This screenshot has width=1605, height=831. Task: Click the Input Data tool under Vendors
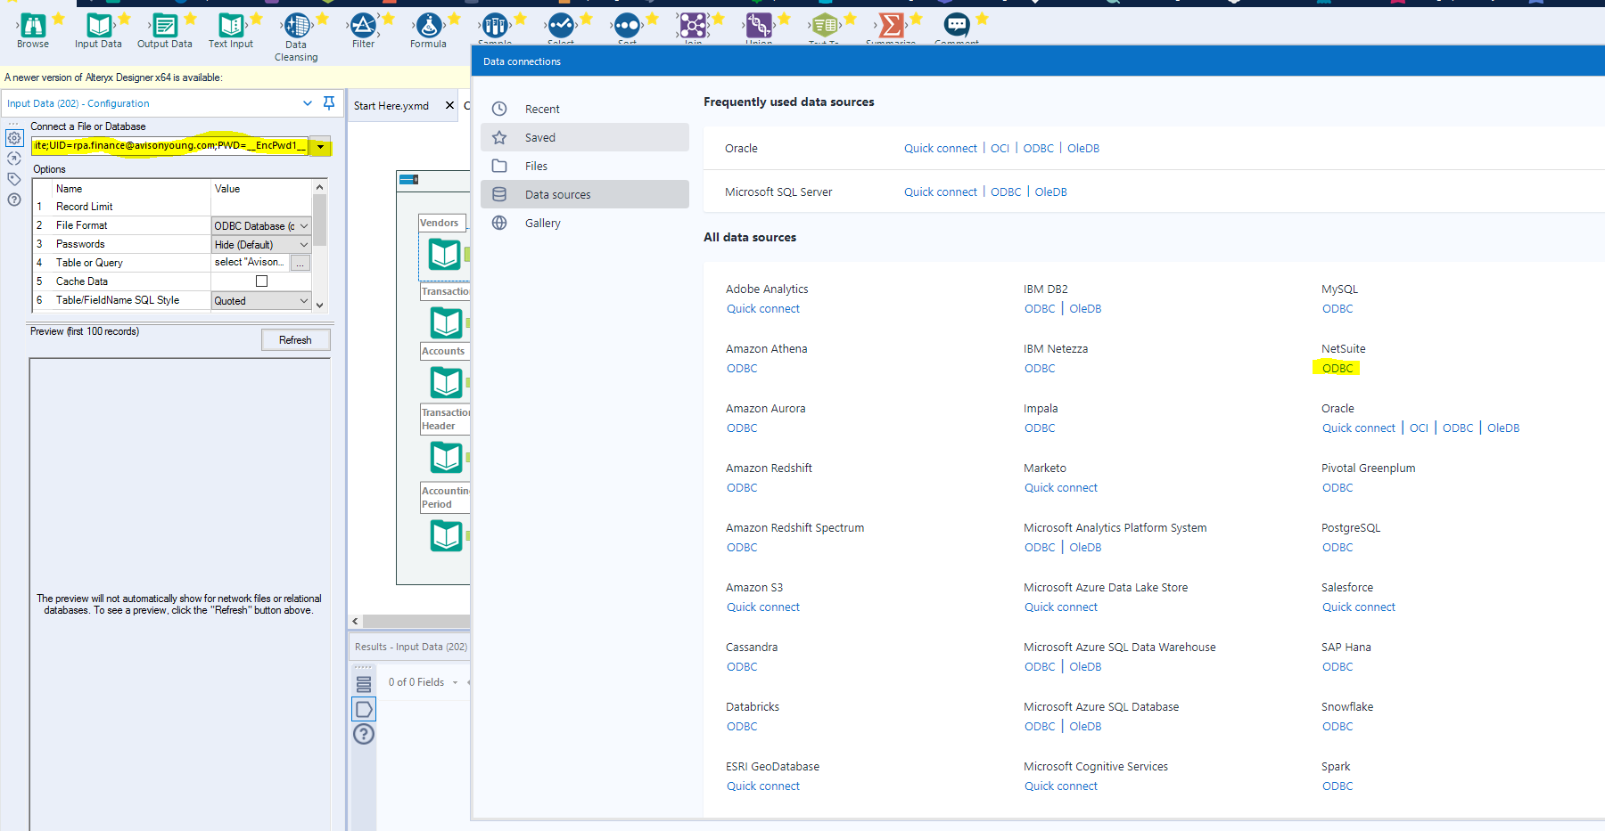(x=445, y=255)
